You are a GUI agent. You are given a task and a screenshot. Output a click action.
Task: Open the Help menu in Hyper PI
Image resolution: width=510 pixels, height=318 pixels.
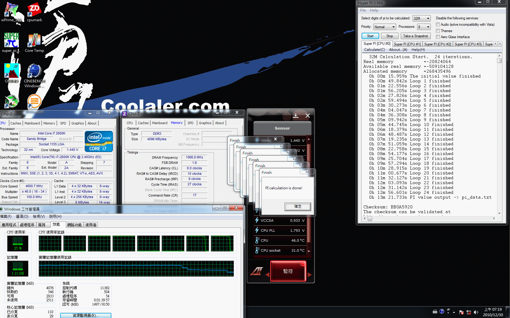point(374,10)
